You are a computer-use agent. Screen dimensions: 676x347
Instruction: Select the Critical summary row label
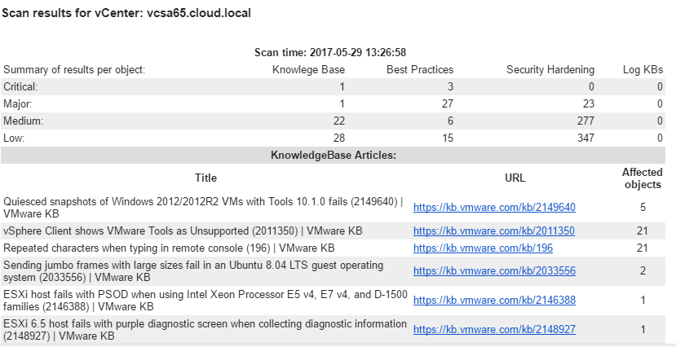[x=21, y=86]
